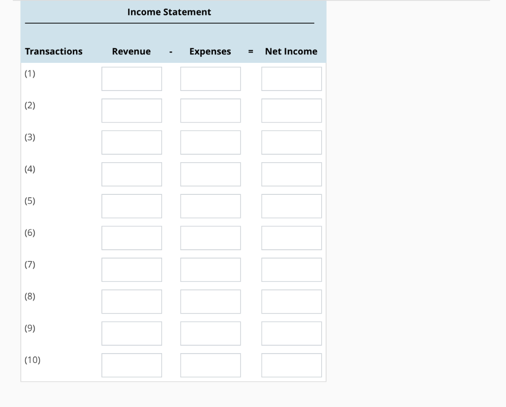Select the Revenue box for transaction (9)
Image resolution: width=506 pixels, height=407 pixels.
[131, 333]
